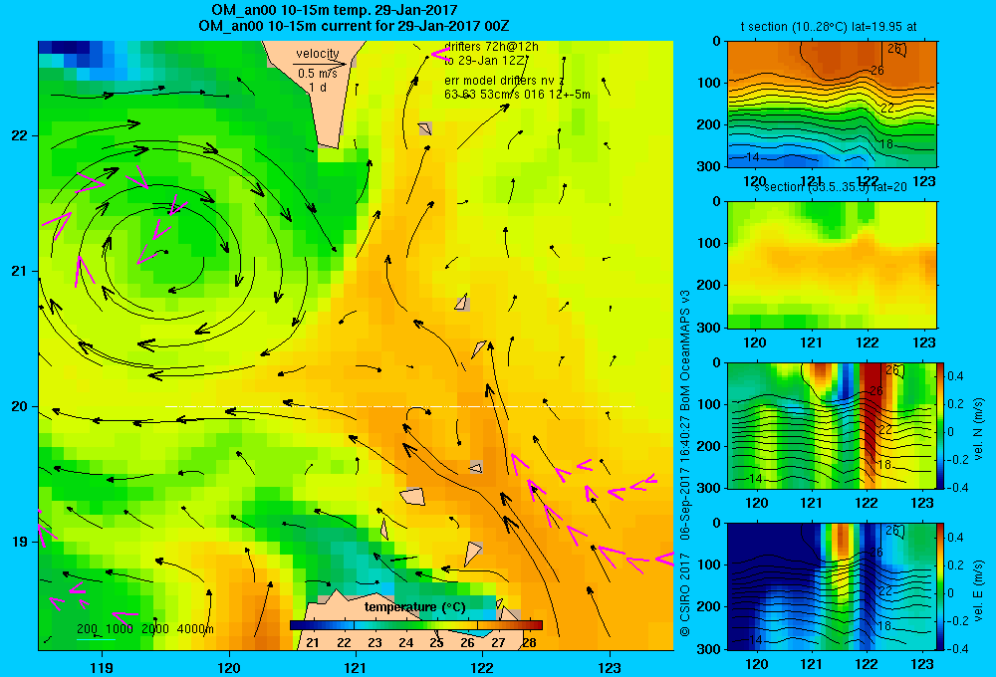Click longitude label 120 under the main map
996x677 pixels.
click(229, 667)
